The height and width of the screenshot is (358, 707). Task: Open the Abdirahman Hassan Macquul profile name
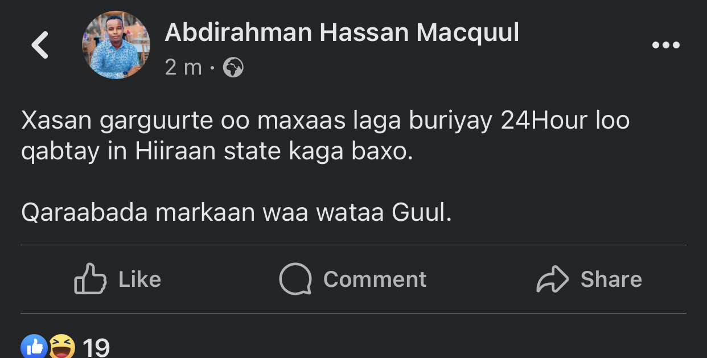[x=342, y=32]
